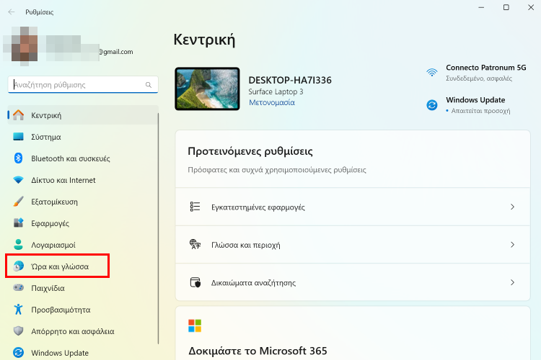Click Surface Laptop 3 text
The height and width of the screenshot is (360, 541).
pyautogui.click(x=276, y=91)
